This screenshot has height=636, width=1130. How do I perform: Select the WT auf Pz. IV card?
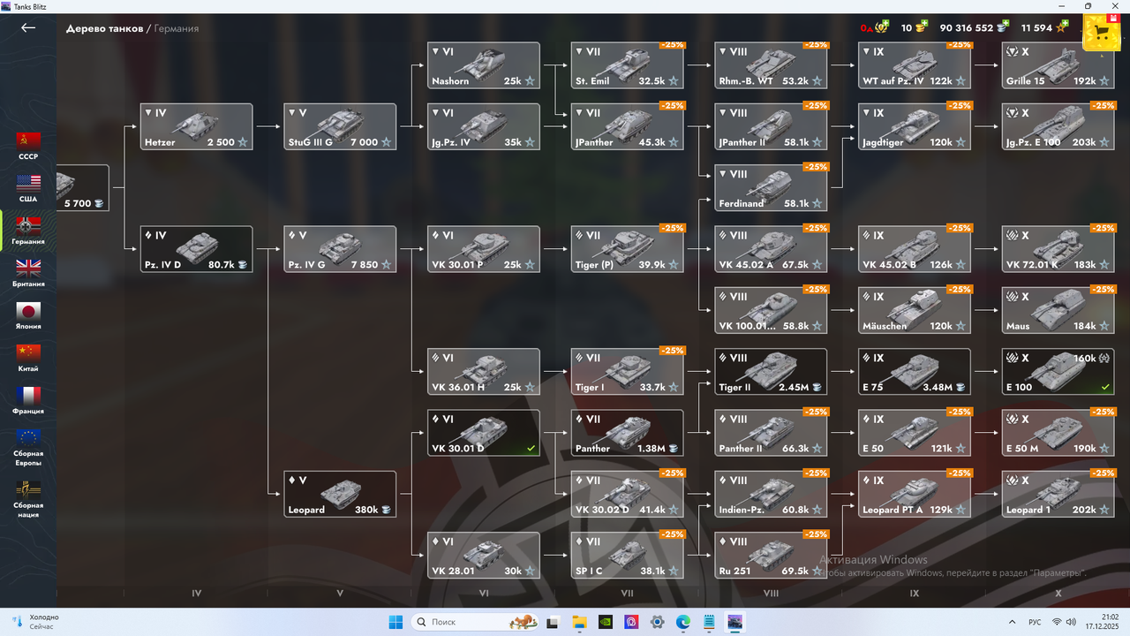click(915, 65)
